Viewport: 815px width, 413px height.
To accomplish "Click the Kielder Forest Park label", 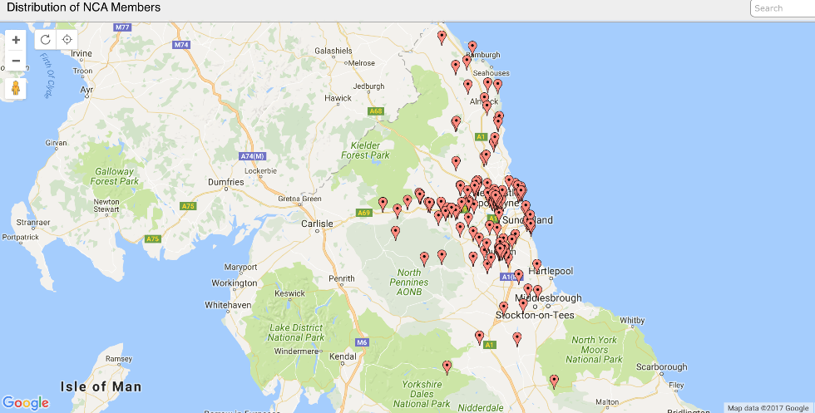I will click(x=365, y=150).
